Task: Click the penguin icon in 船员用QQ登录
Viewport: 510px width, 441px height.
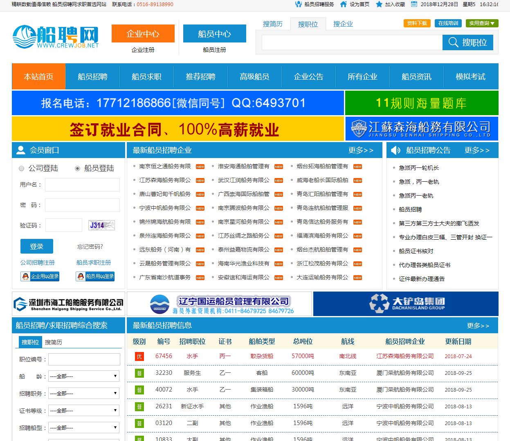Action: pyautogui.click(x=81, y=276)
